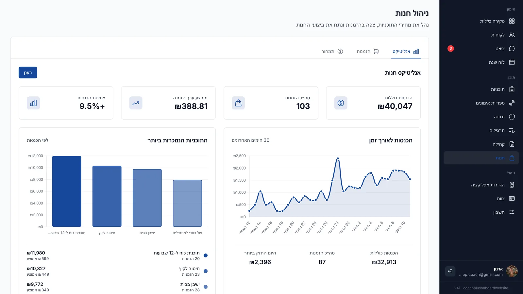This screenshot has width=523, height=294.
Task: Click the legend dot for חיטוב קיץ
Action: click(x=206, y=271)
